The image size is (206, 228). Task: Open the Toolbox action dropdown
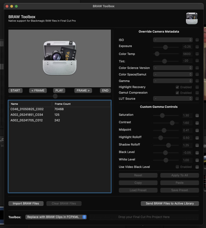pyautogui.click(x=56, y=217)
